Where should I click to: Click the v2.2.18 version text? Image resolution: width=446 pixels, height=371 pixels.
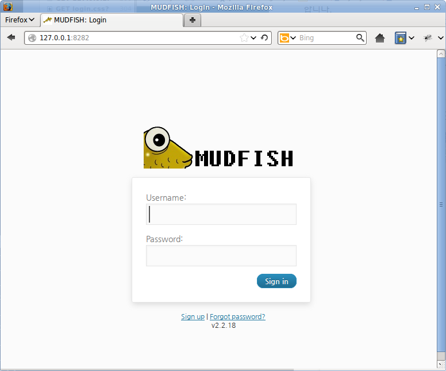click(224, 326)
